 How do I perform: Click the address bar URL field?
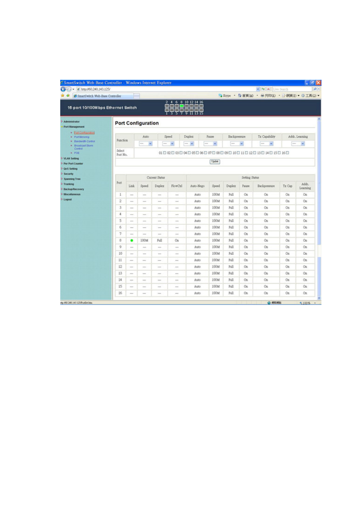click(x=166, y=89)
